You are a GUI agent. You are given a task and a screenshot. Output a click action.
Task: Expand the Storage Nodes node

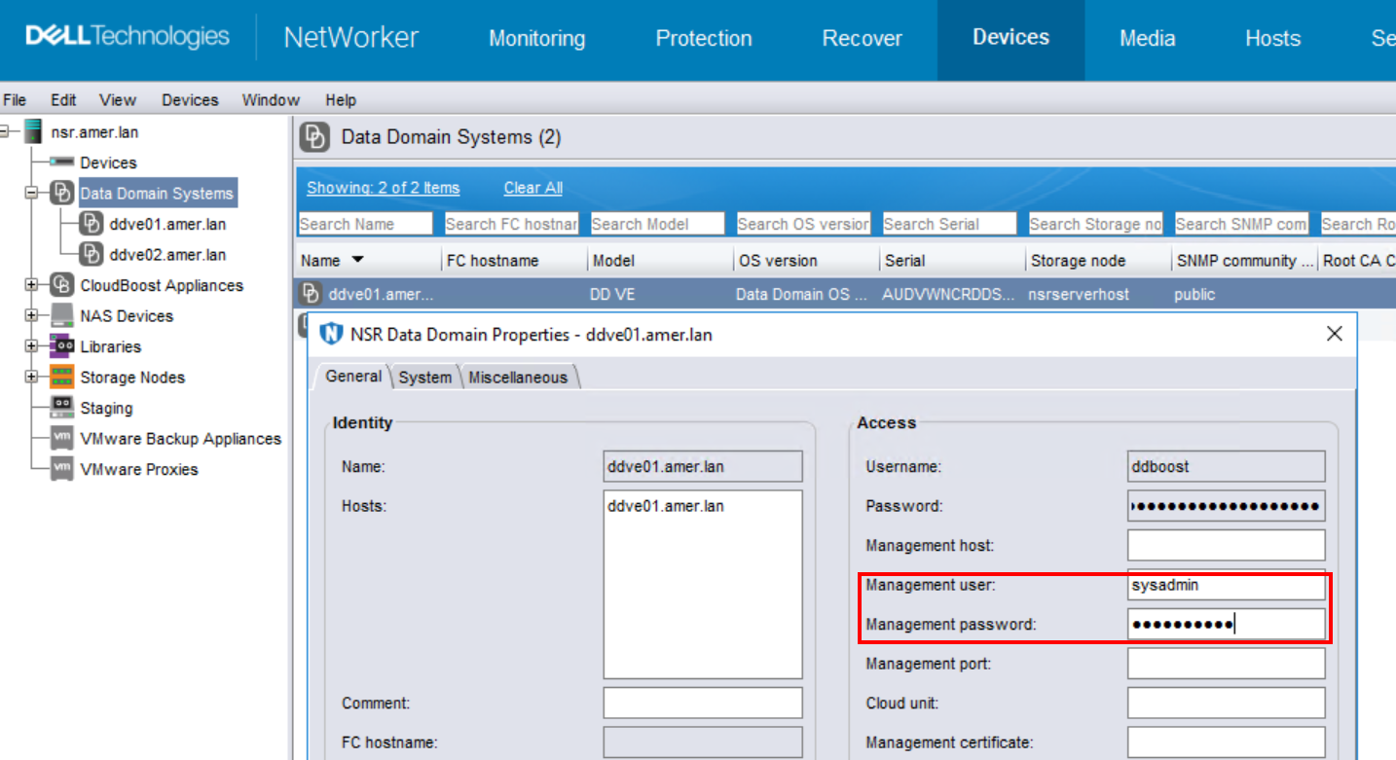tap(33, 377)
